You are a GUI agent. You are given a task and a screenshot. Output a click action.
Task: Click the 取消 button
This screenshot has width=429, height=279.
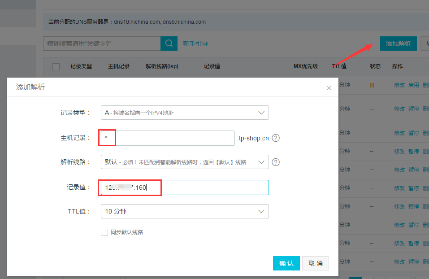(x=316, y=263)
